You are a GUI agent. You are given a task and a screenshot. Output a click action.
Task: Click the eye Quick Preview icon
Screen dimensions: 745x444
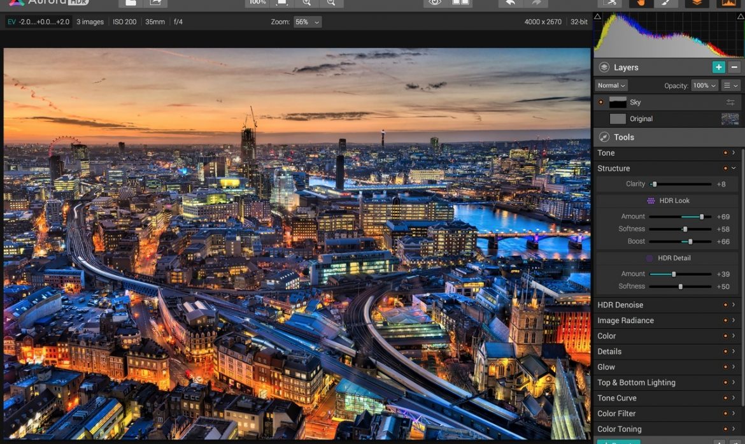point(435,3)
